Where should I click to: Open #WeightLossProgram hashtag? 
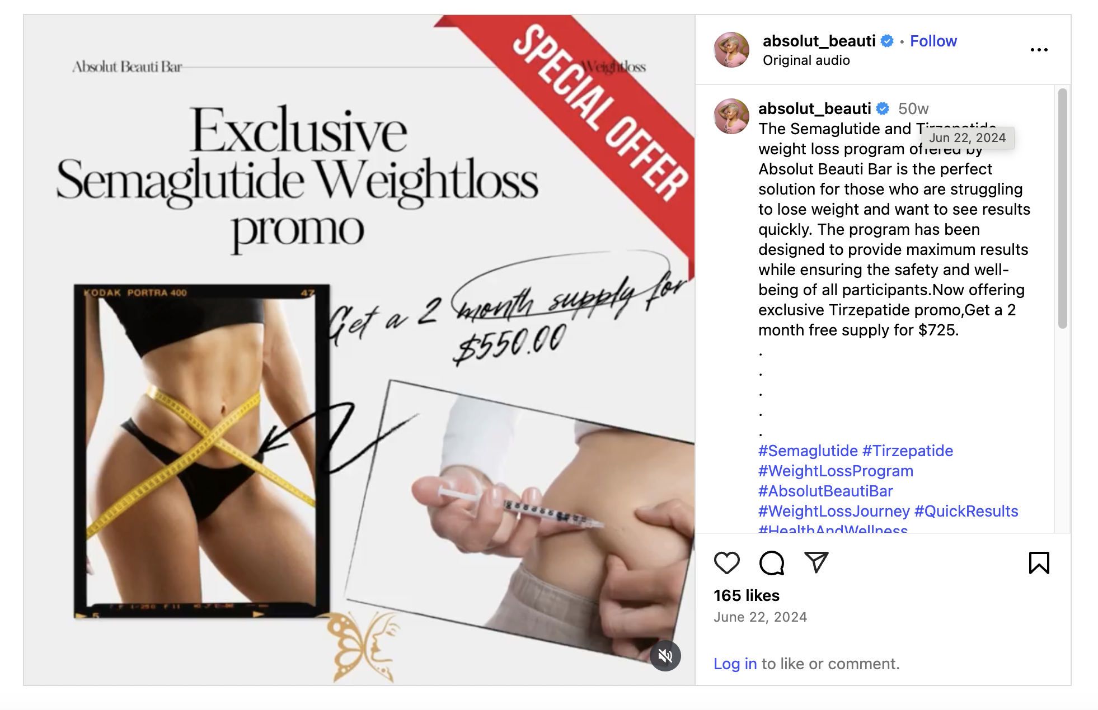836,471
